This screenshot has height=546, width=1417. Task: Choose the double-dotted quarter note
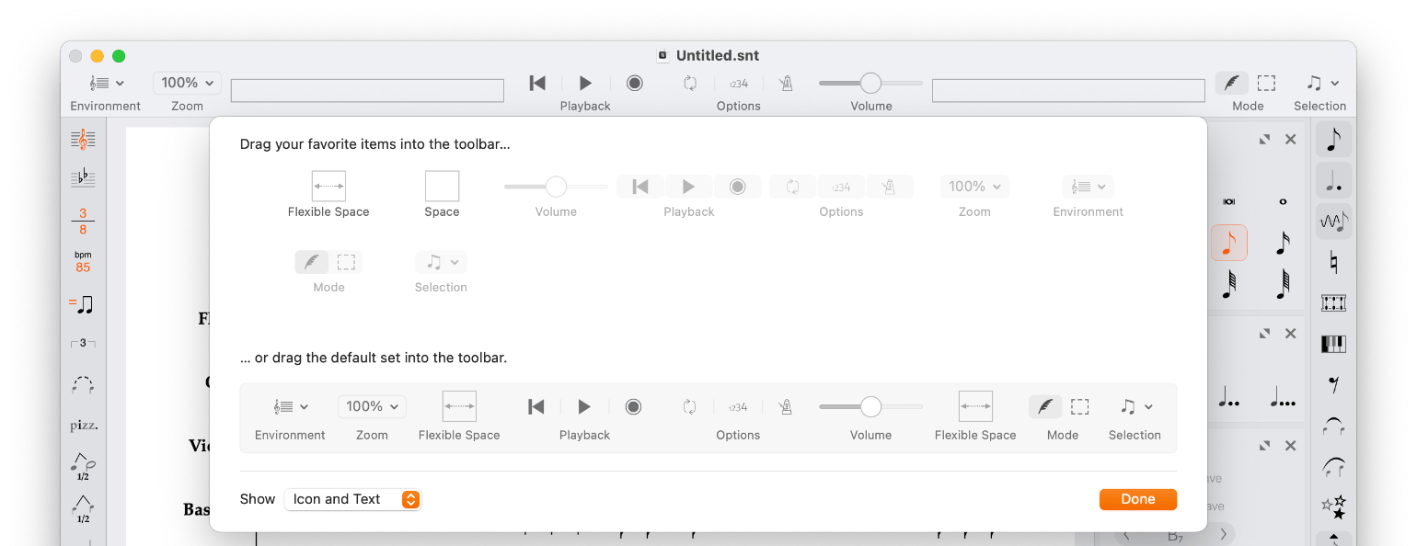point(1228,397)
